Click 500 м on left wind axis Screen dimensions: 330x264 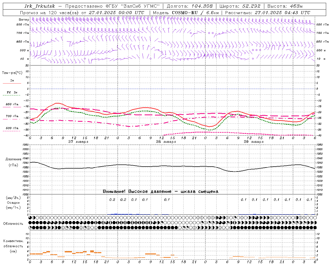pyautogui.click(x=24, y=50)
